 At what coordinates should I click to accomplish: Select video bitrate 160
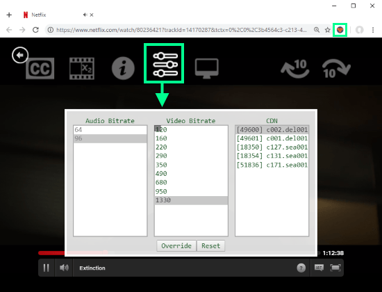tap(191, 138)
